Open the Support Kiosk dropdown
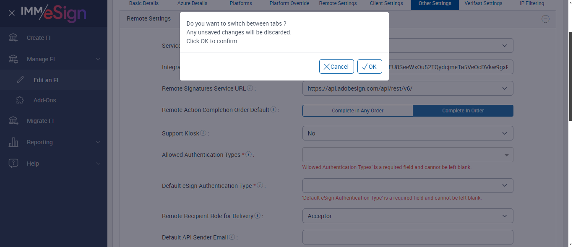 click(407, 133)
